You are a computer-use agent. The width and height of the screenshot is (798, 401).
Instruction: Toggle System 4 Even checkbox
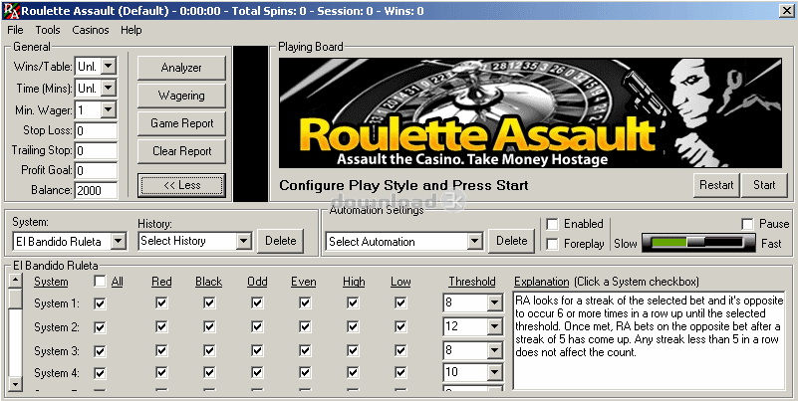pos(305,373)
